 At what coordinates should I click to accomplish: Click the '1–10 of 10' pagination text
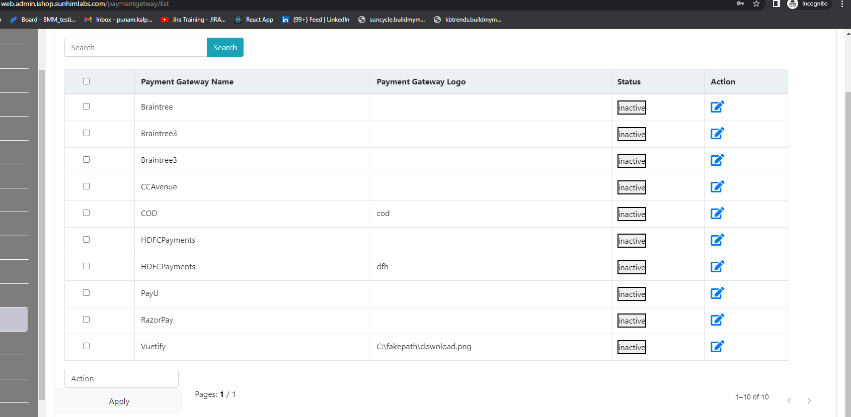752,397
